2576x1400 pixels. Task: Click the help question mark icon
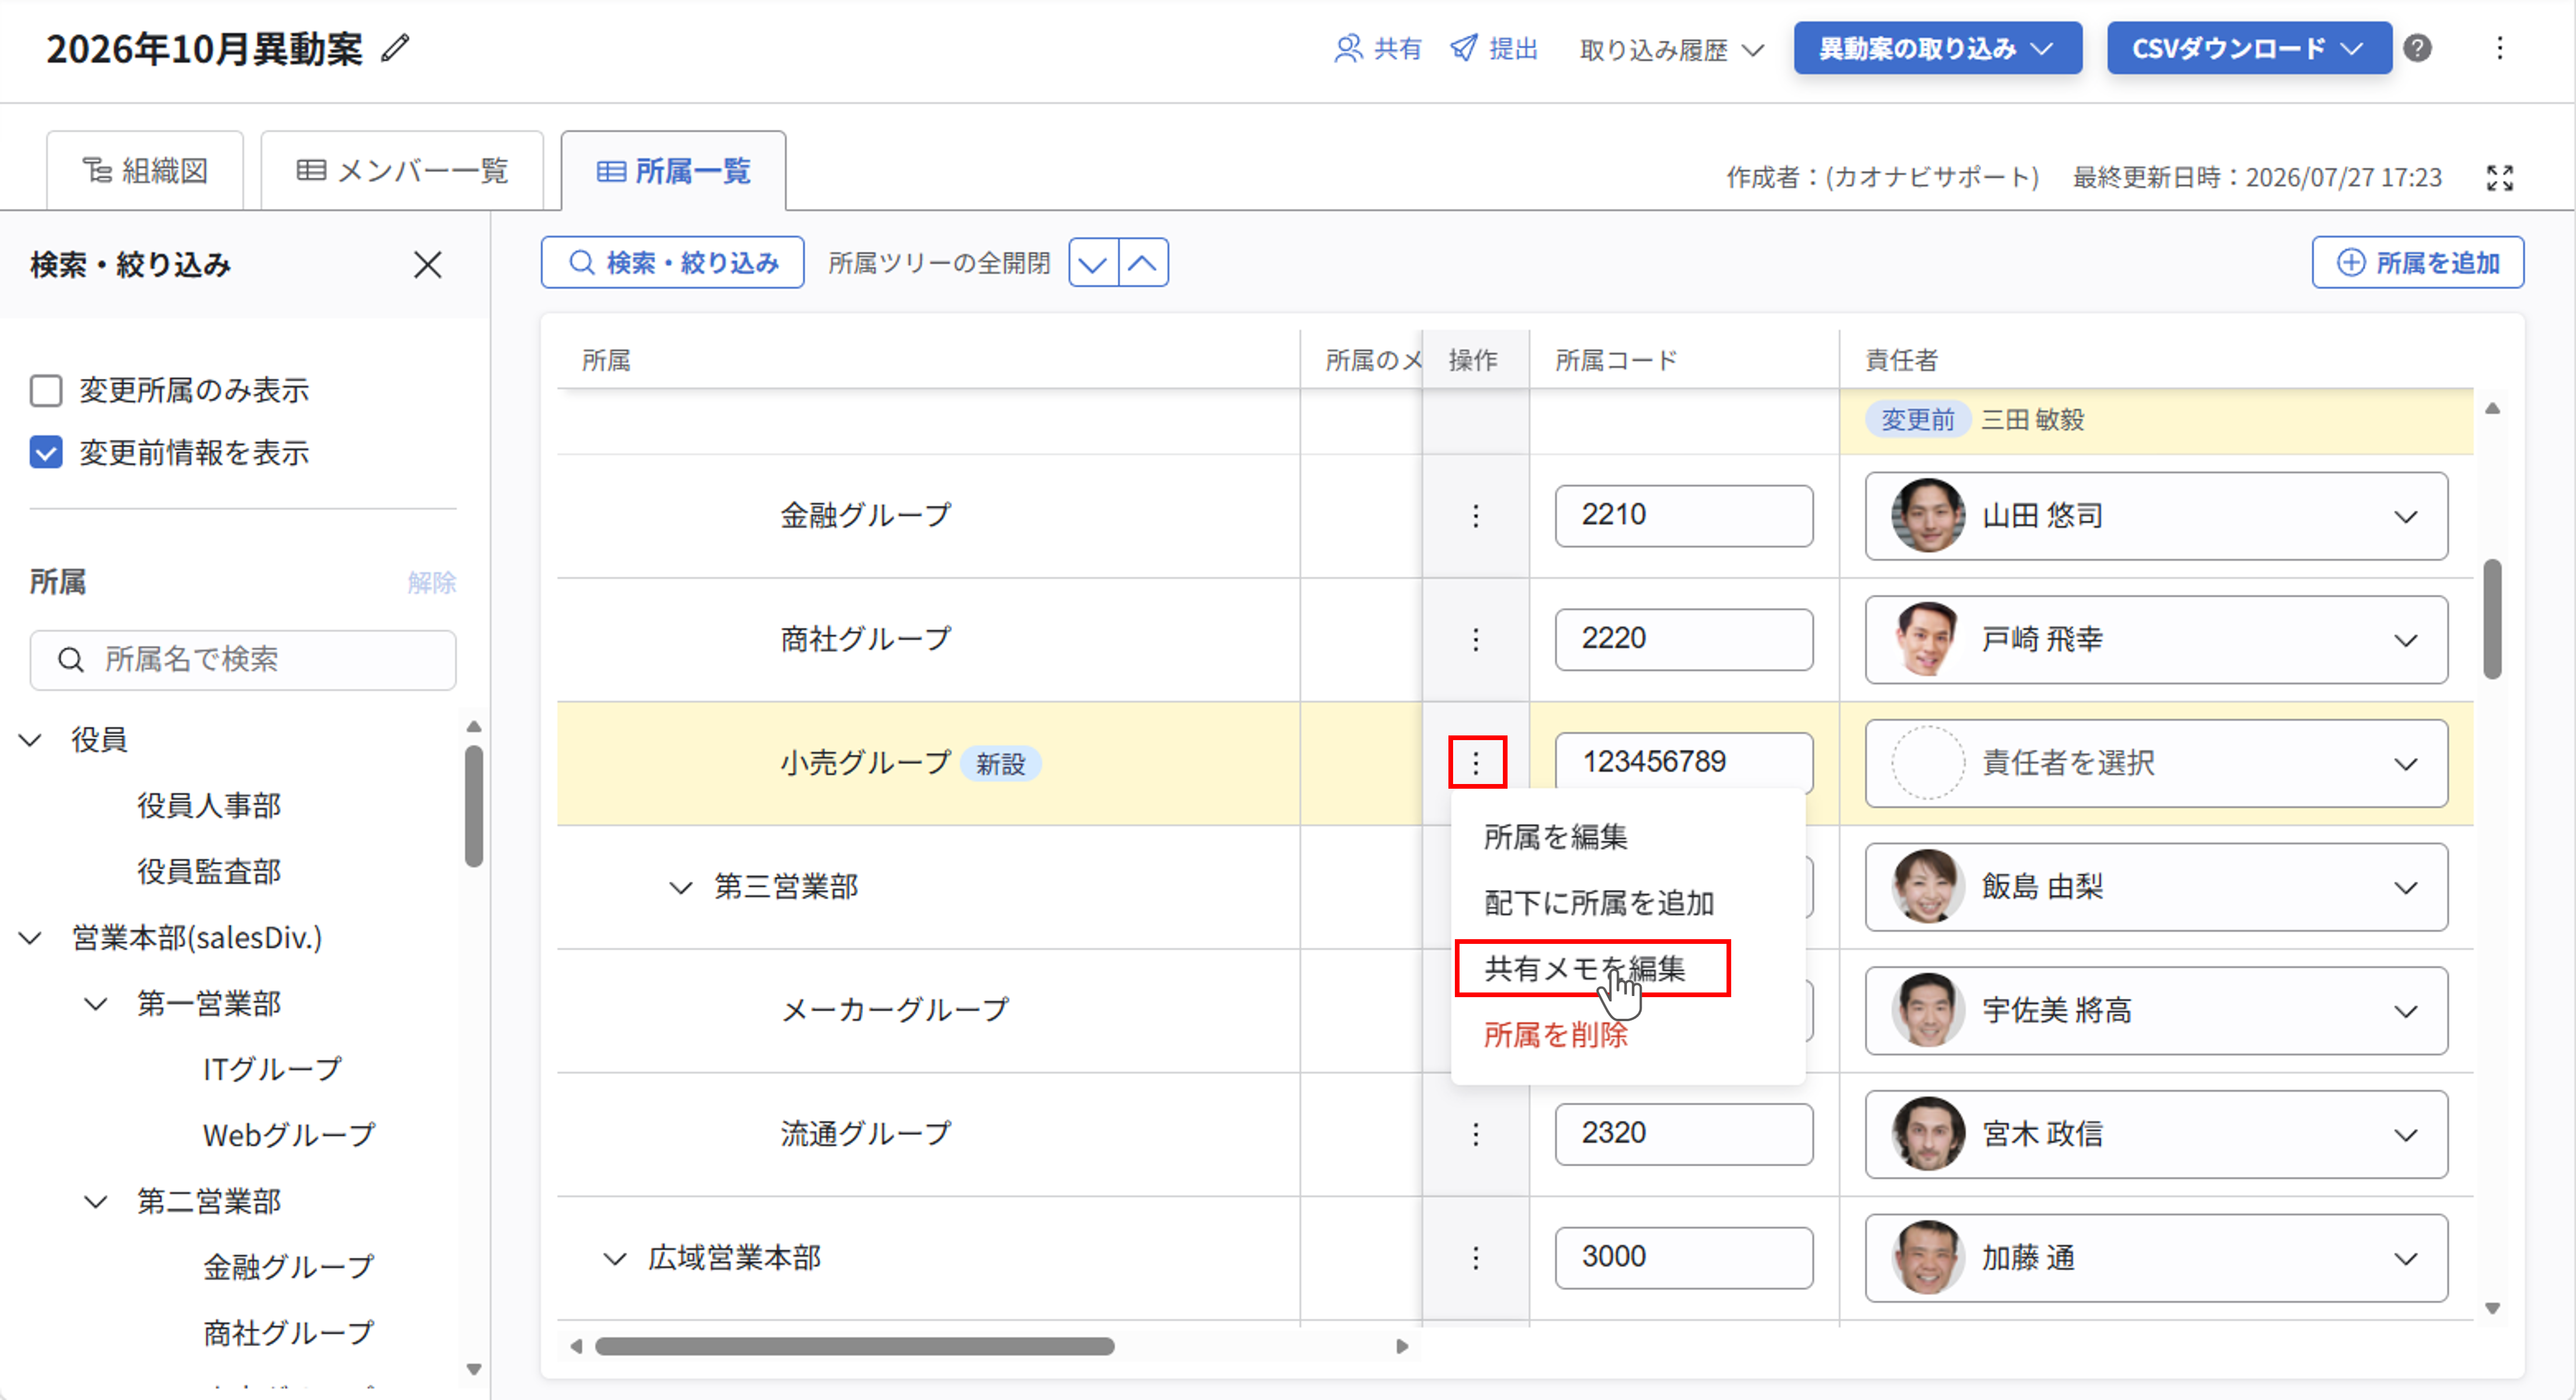click(2417, 48)
